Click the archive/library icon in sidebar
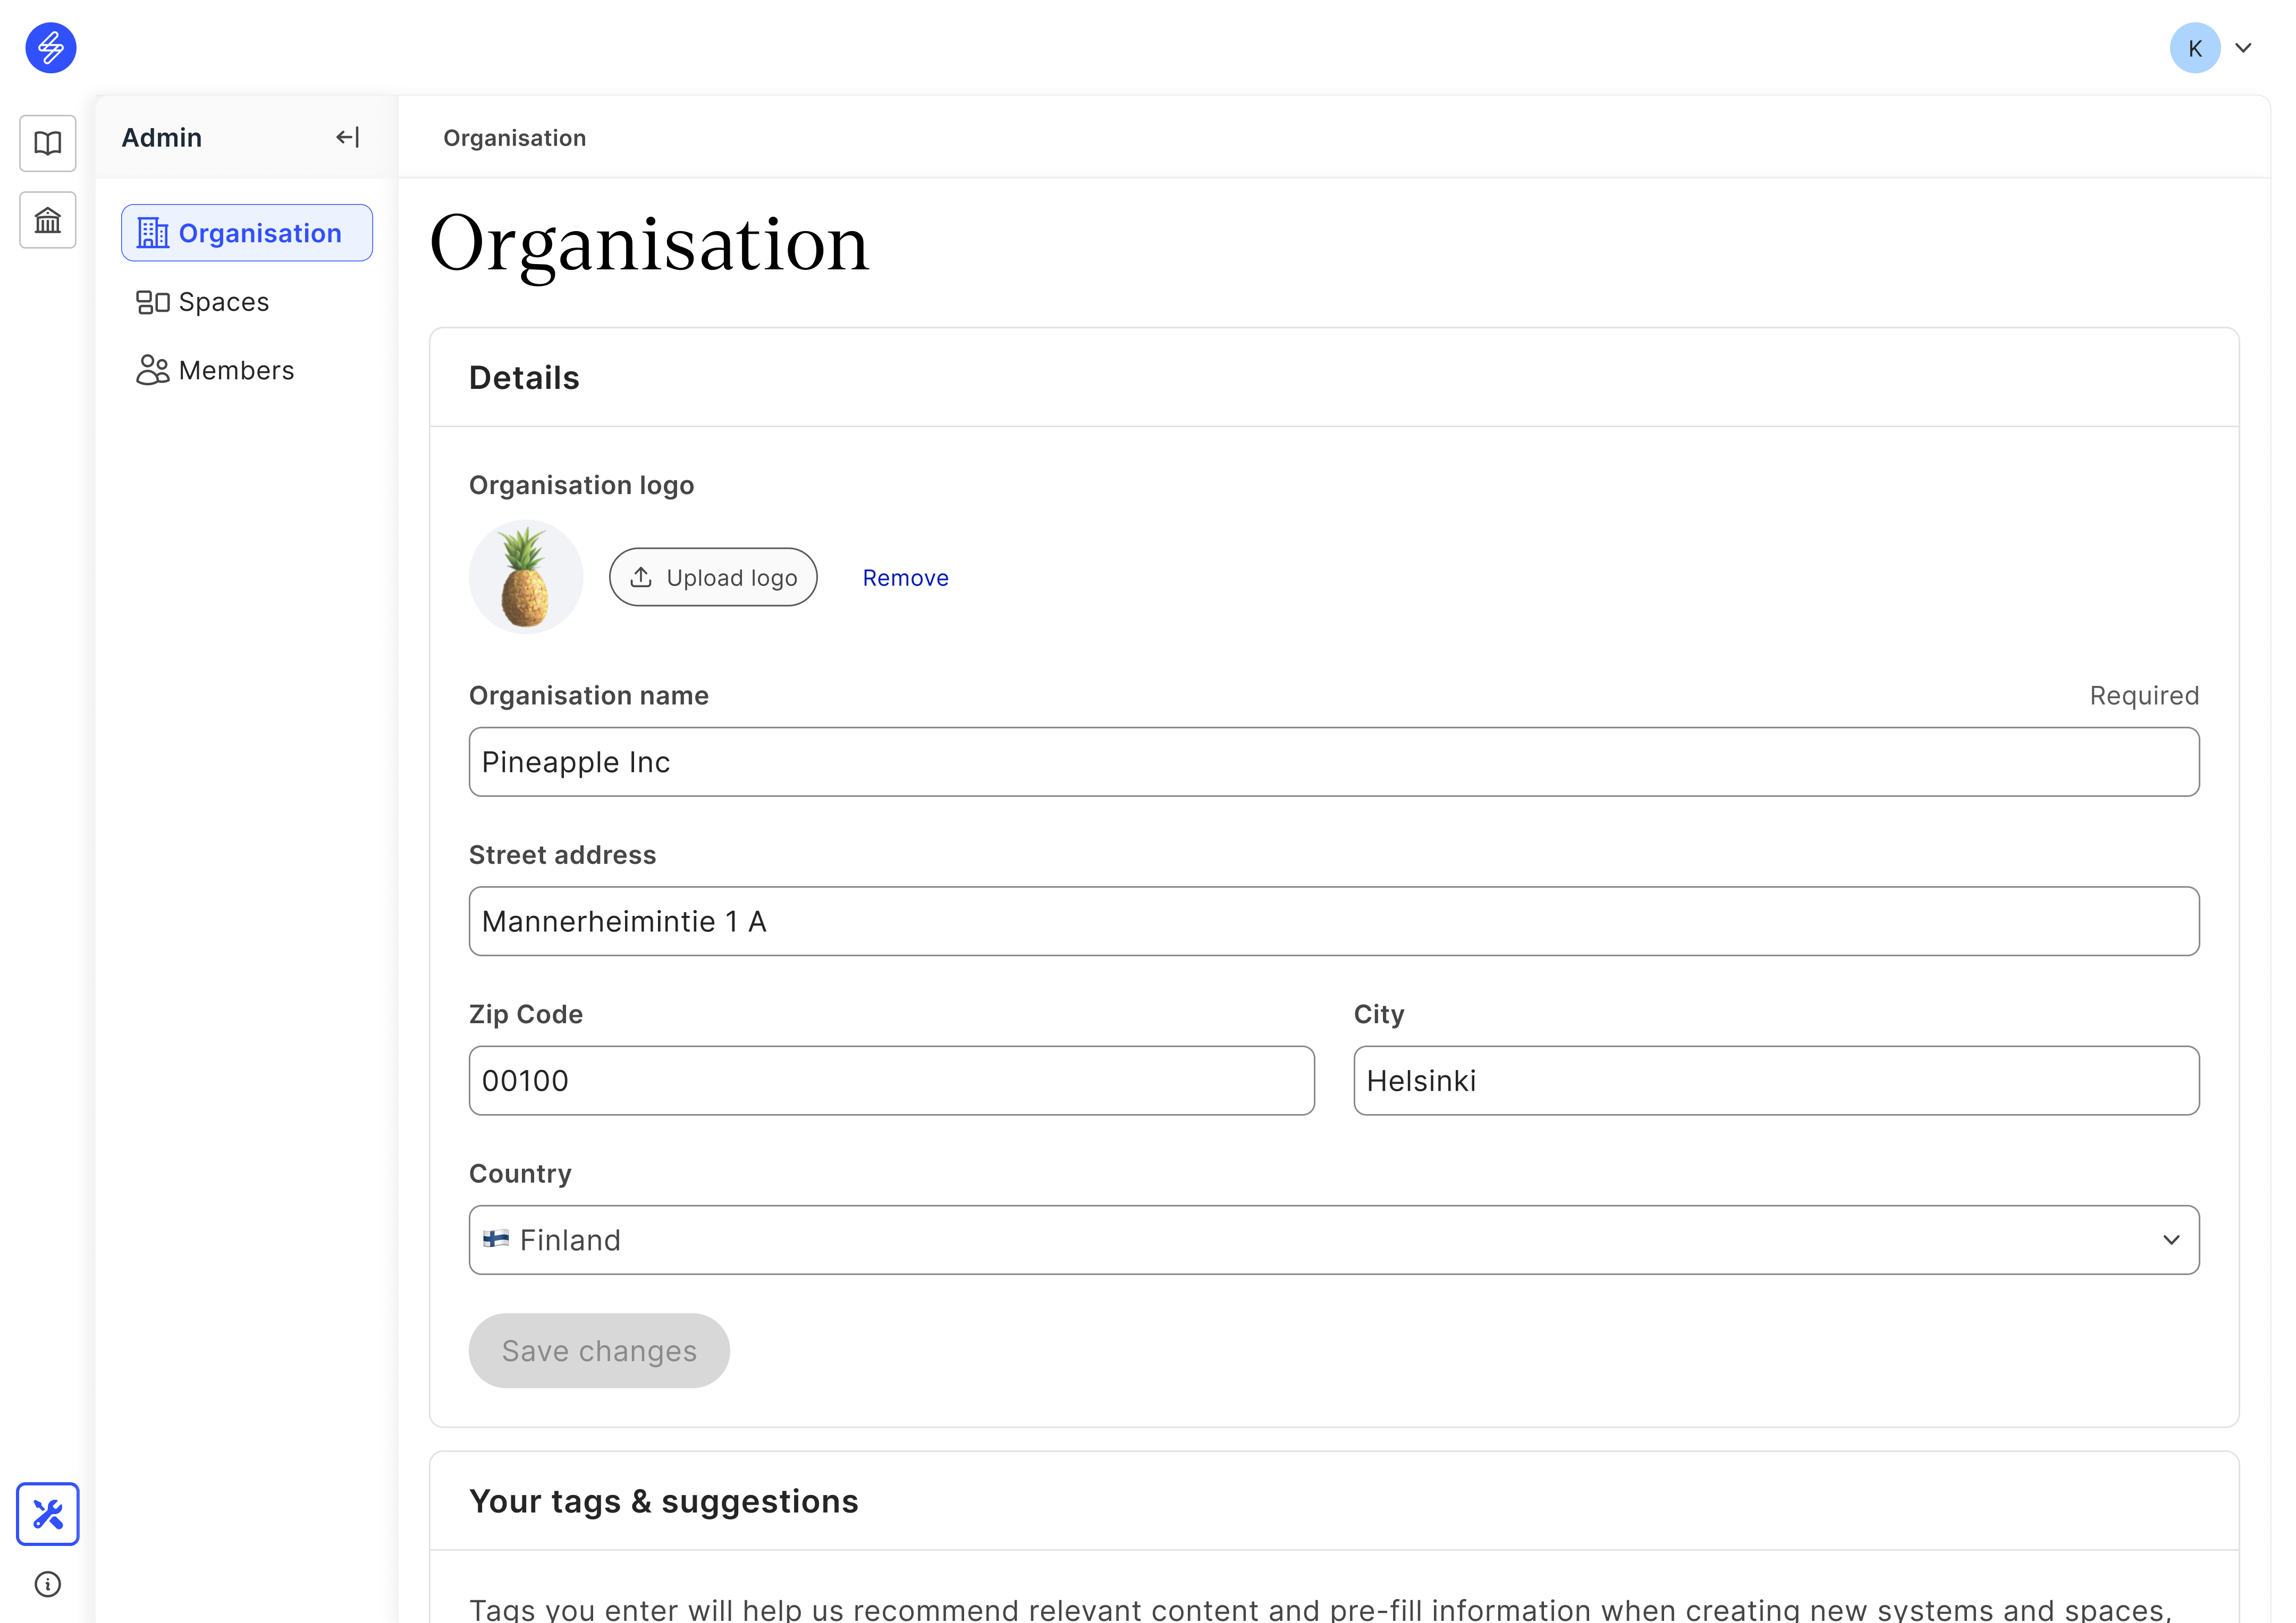 (x=47, y=219)
